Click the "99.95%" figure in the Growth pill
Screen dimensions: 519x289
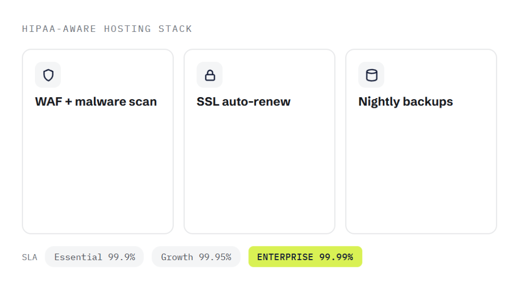pyautogui.click(x=215, y=257)
